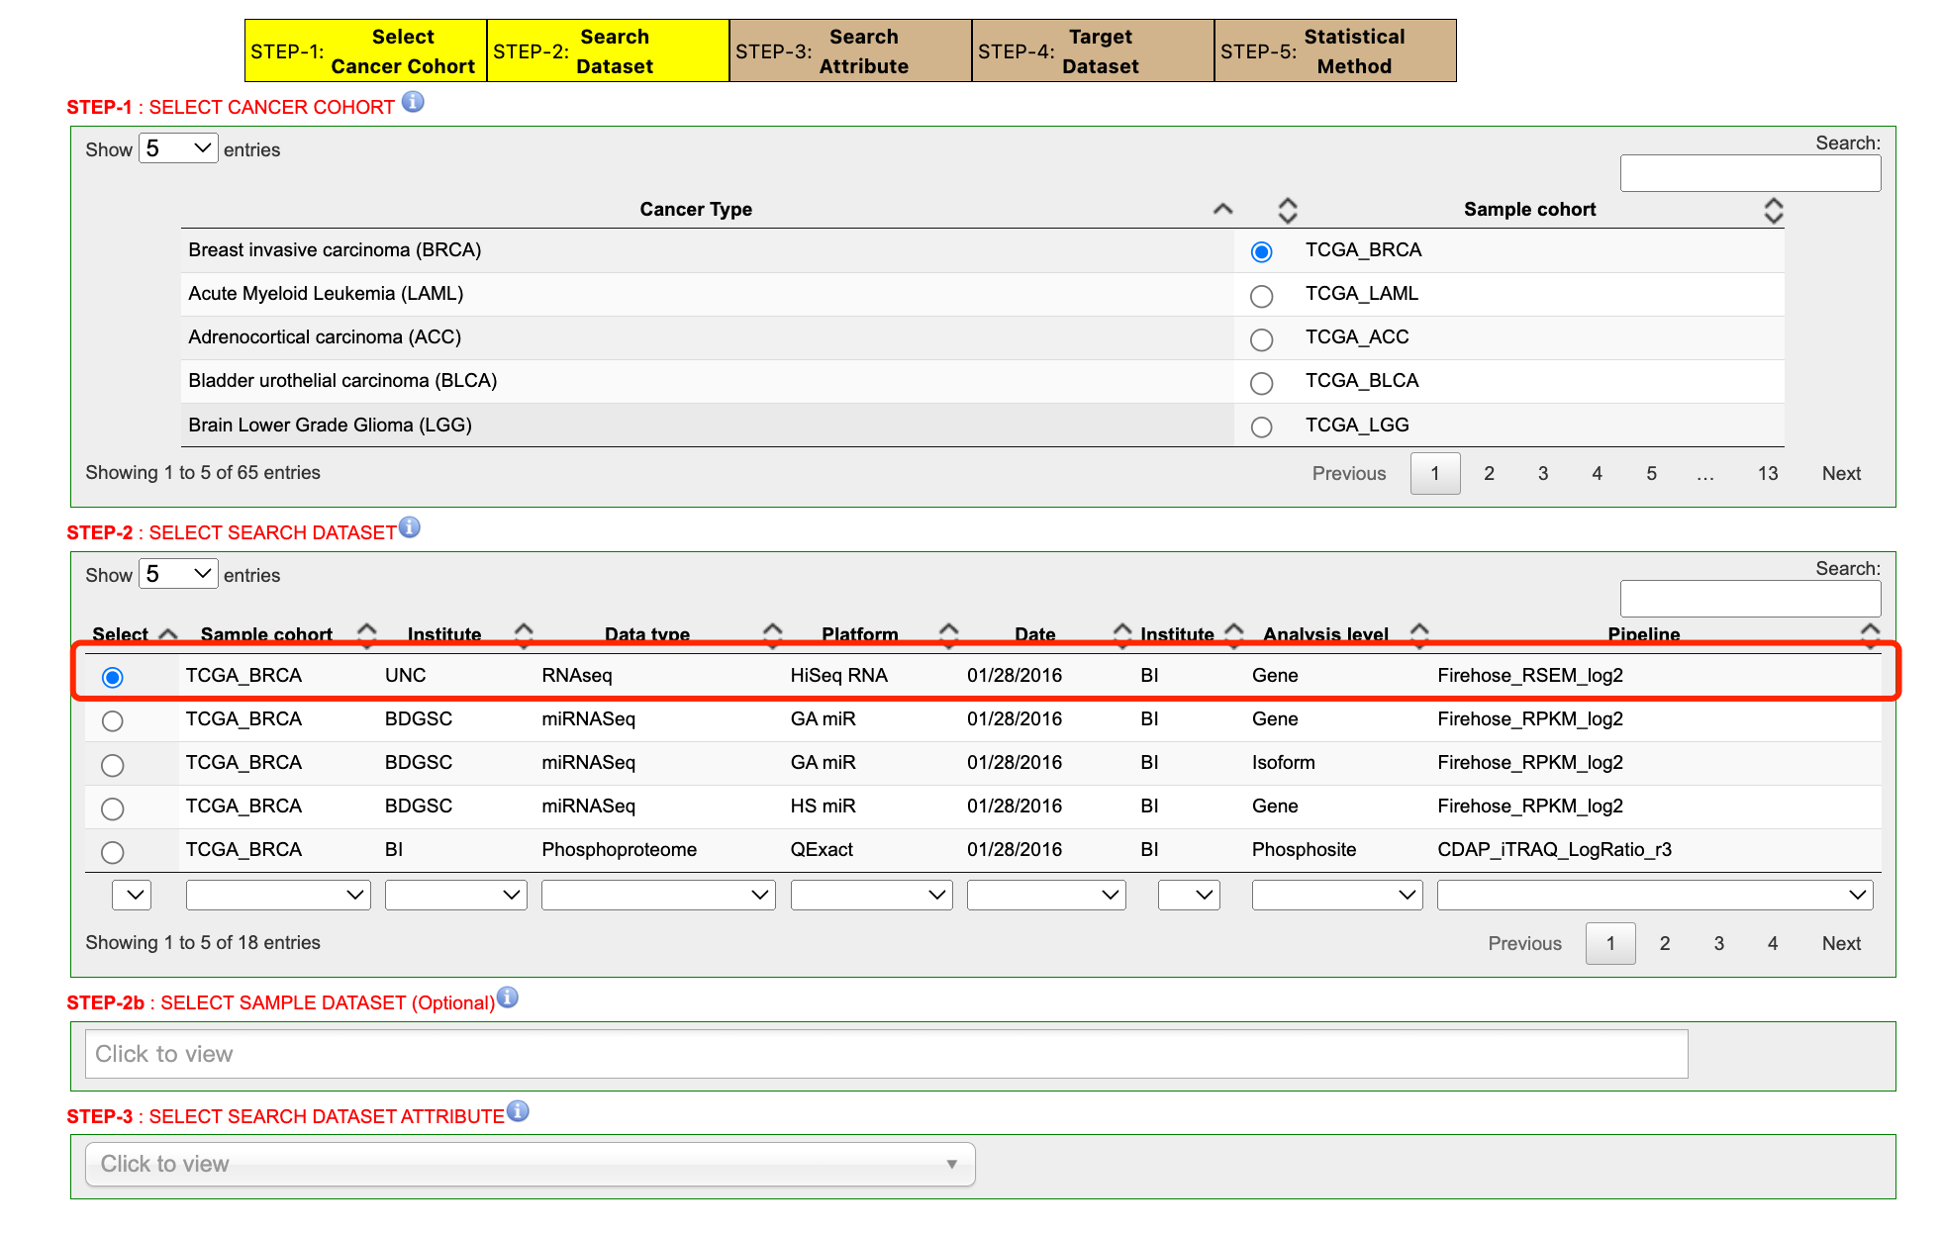
Task: Click the search dataset Search field
Action: (1749, 598)
